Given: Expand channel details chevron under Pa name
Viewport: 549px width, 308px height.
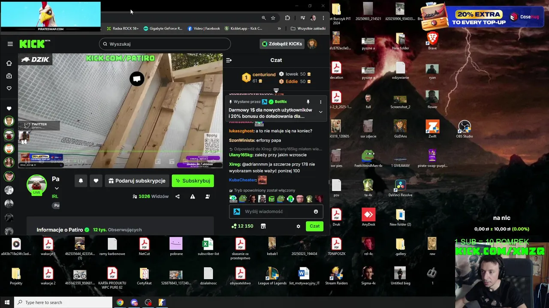Looking at the screenshot, I should click(56, 188).
